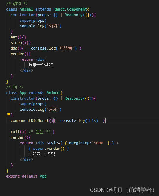Click the text '我还是一只狗!'

click(42, 154)
